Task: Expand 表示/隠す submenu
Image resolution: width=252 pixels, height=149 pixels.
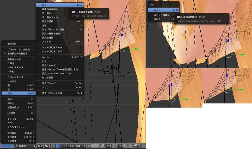Action: [19, 44]
